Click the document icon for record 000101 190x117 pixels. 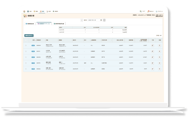click(x=159, y=51)
